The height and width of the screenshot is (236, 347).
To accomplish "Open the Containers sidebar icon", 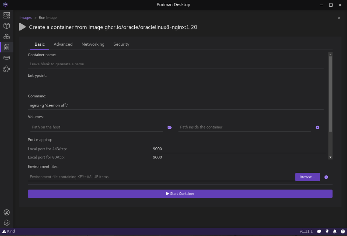I will pos(7,26).
